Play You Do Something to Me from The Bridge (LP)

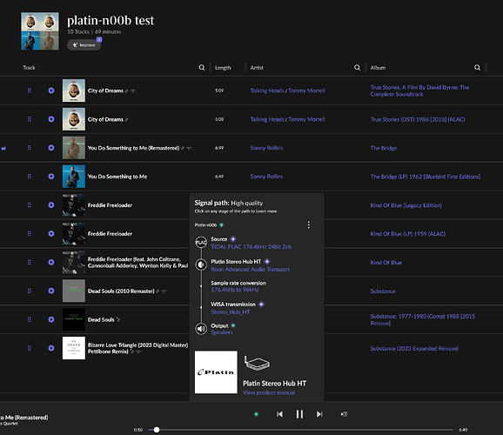(51, 176)
